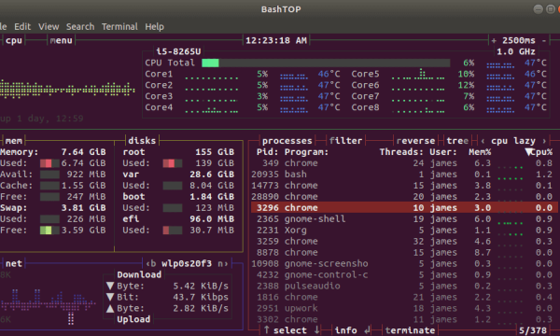Click the 2500ms update interval value
This screenshot has height=336, width=560.
pyautogui.click(x=519, y=40)
